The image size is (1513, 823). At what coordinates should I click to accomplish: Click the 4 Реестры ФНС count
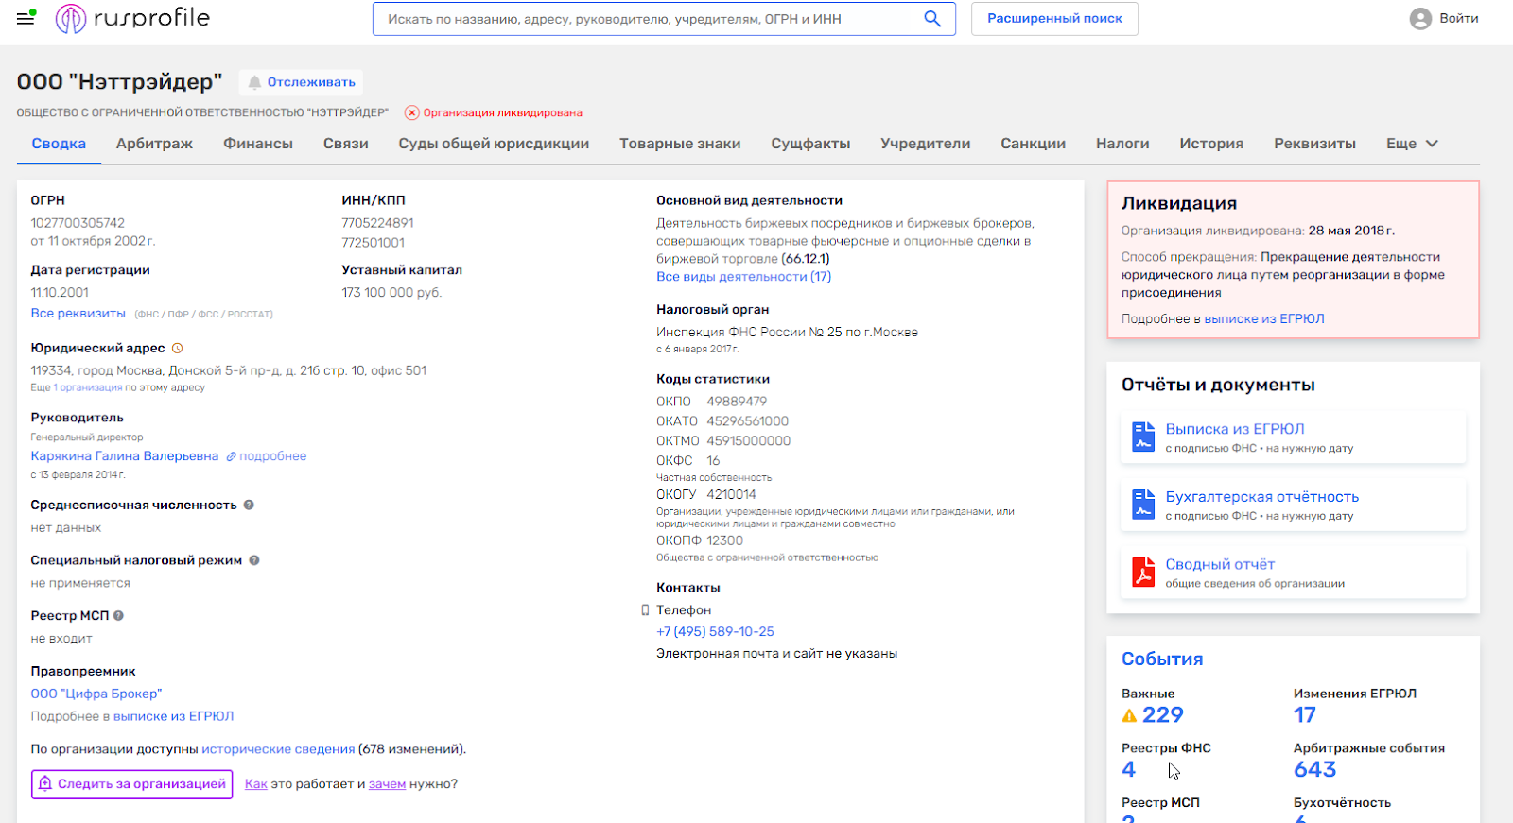(1128, 770)
